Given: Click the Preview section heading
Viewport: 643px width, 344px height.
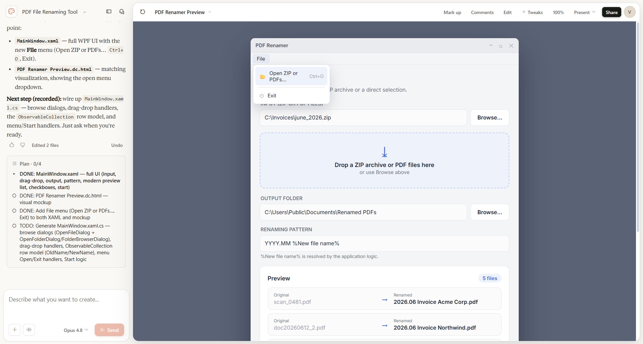Looking at the screenshot, I should (279, 278).
